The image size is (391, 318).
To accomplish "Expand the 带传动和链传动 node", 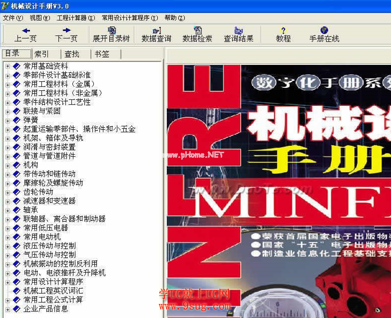I will 7,174.
